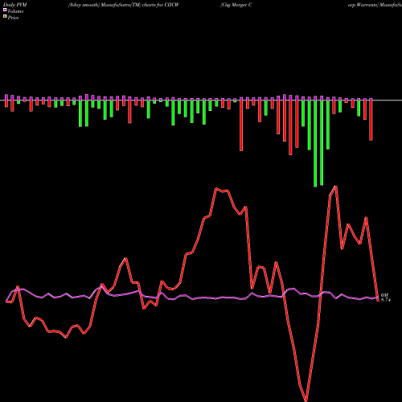Select the "Price" legend label

(13, 18)
